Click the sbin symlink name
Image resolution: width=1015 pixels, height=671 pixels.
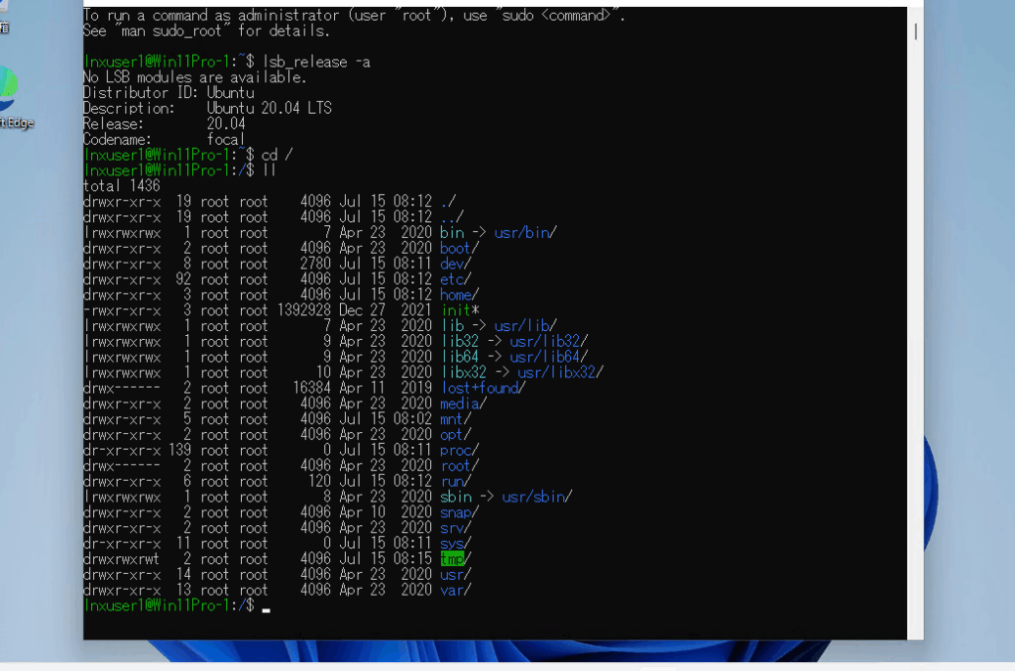pos(456,497)
